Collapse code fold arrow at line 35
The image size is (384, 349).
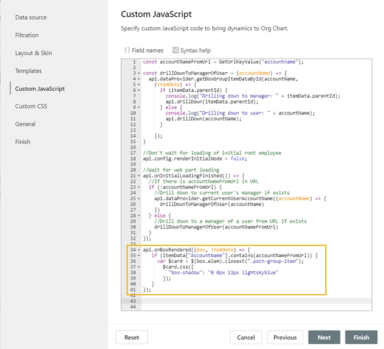click(x=139, y=256)
